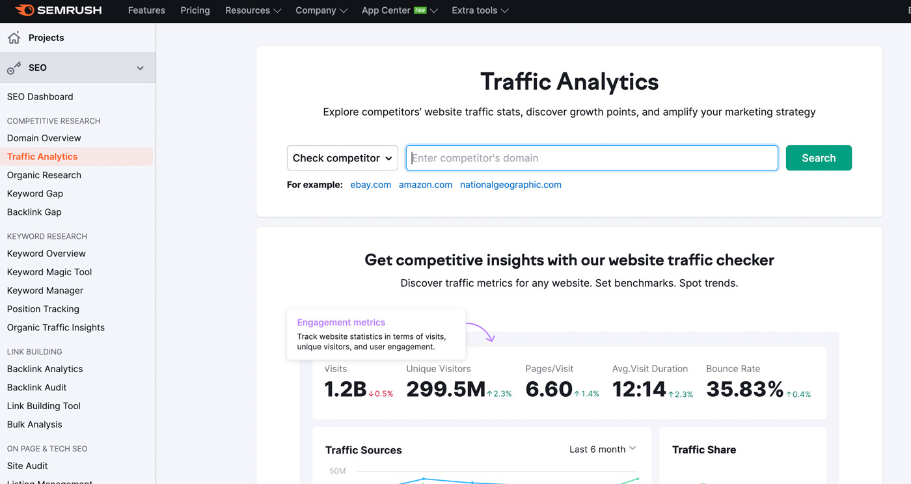911x484 pixels.
Task: Click the COMPETITIVE RESEARCH section label
Action: coord(54,121)
